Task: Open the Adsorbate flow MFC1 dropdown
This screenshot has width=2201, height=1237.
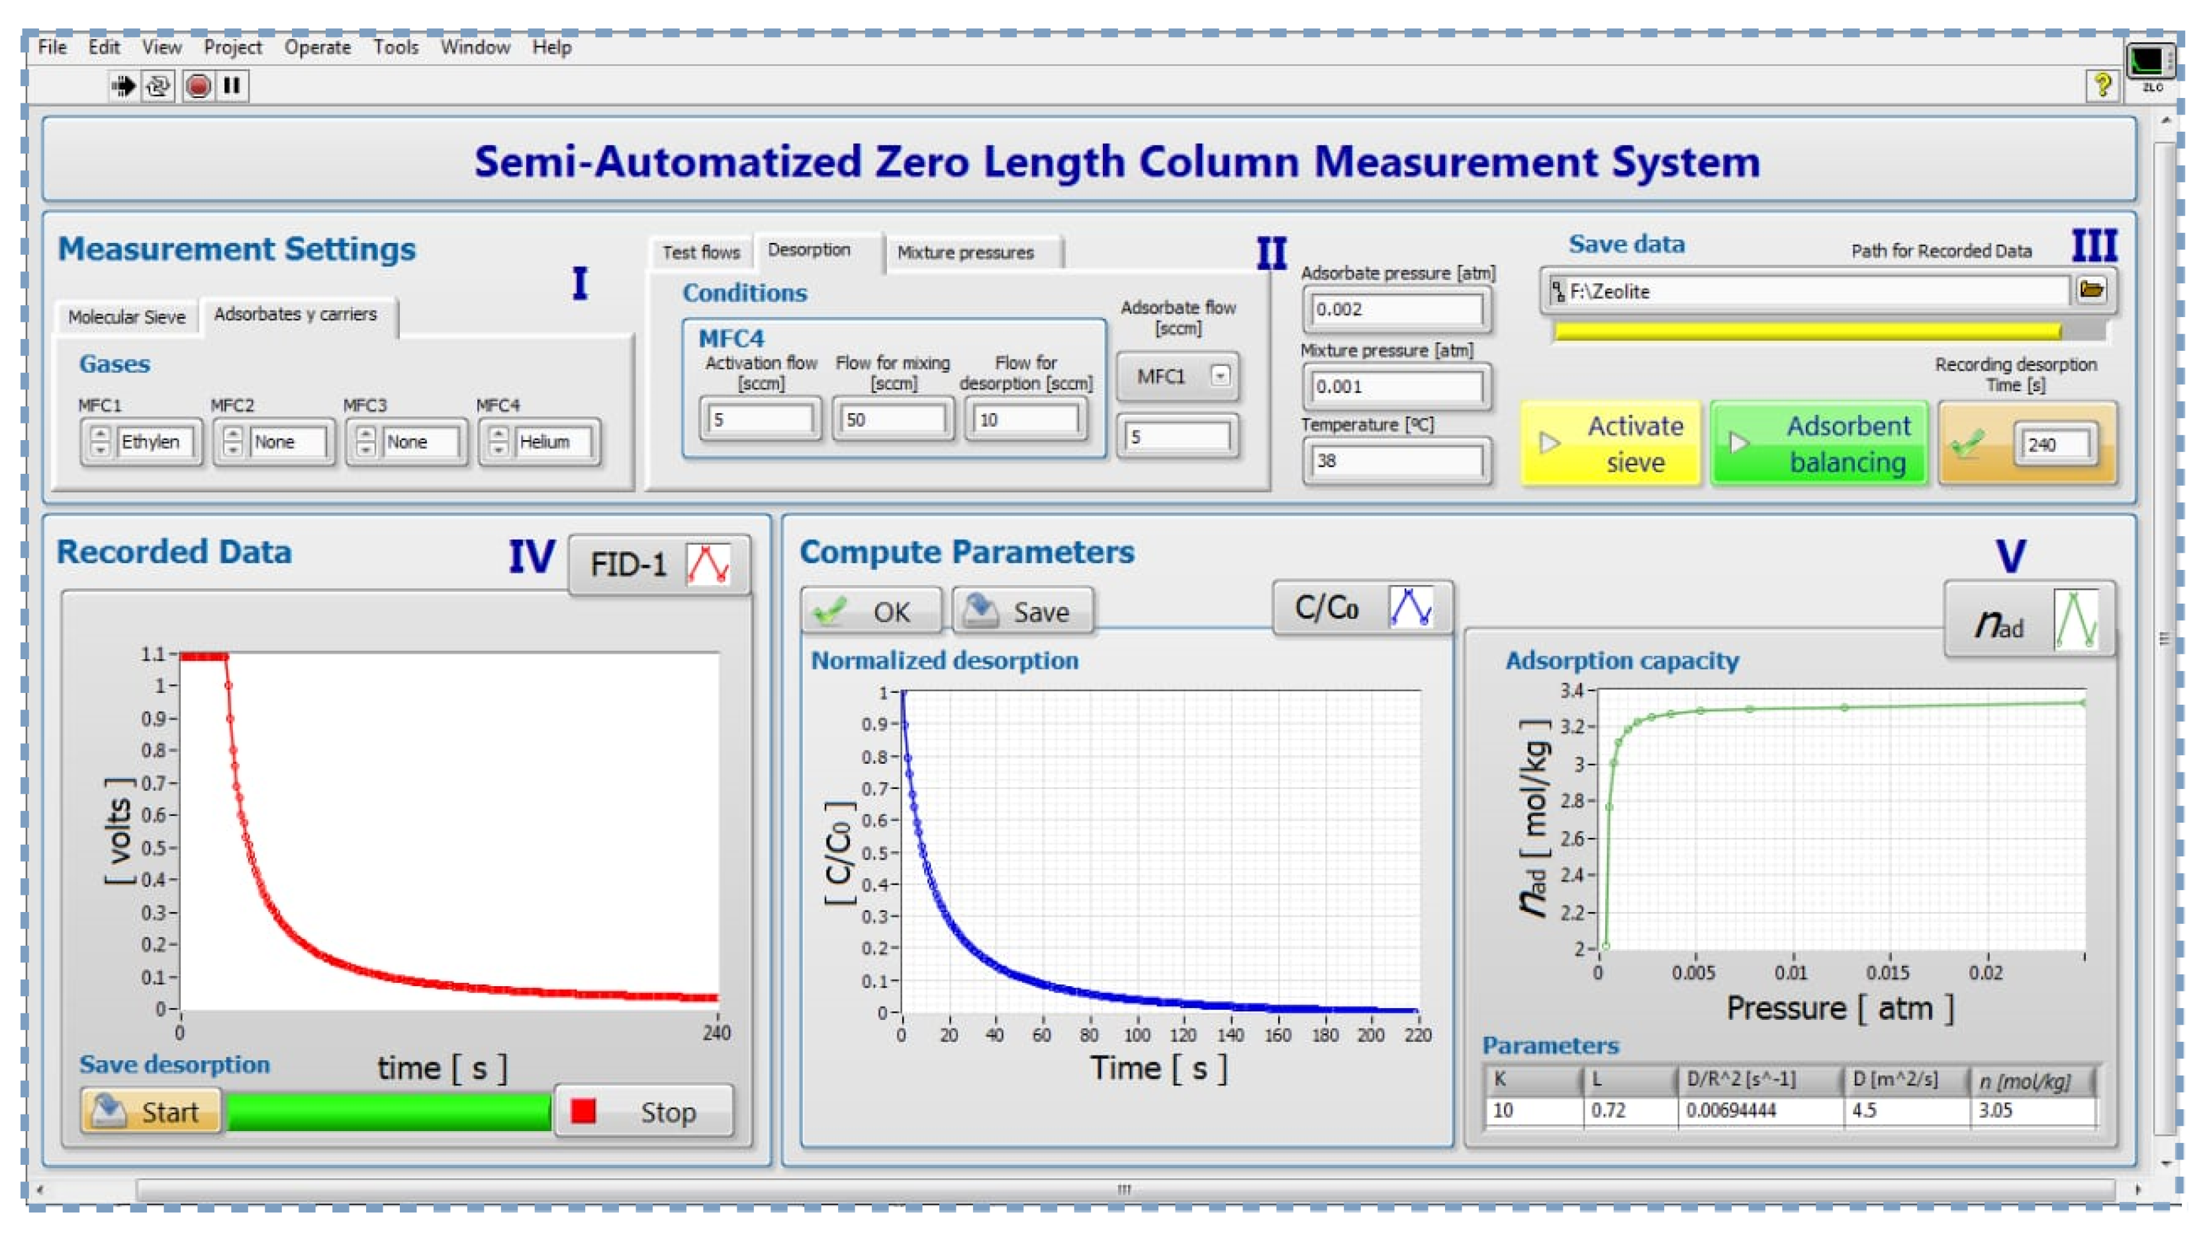Action: coord(1221,375)
